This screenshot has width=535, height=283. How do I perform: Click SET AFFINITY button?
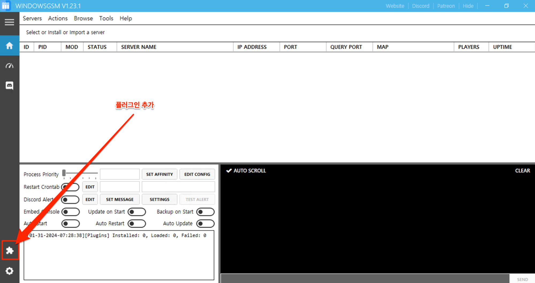click(x=159, y=174)
